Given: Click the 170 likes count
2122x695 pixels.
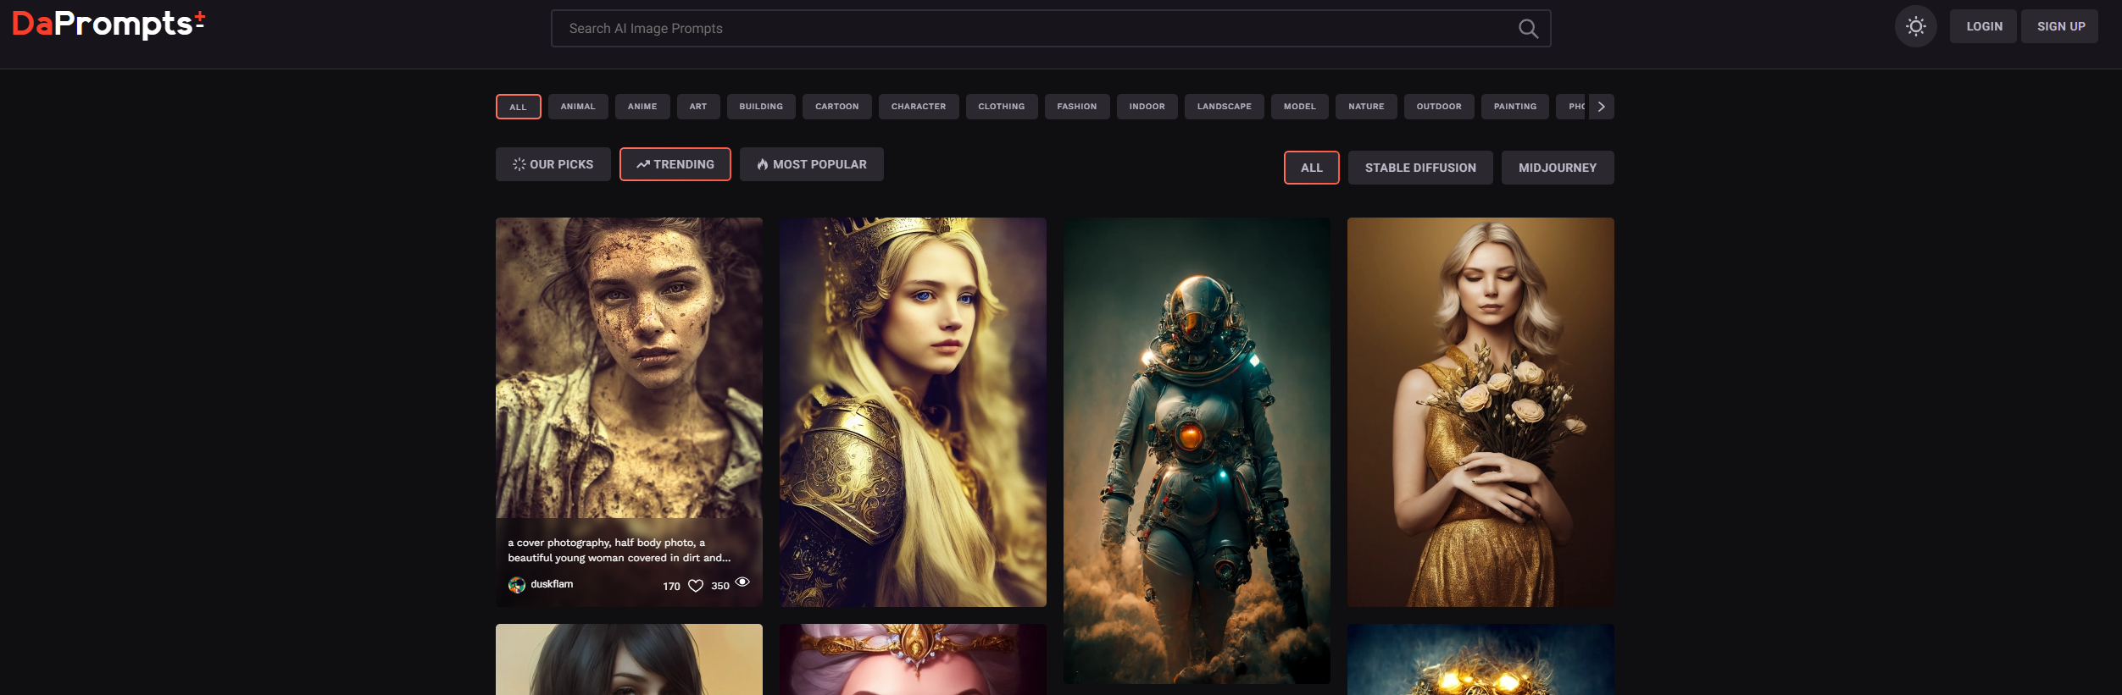Looking at the screenshot, I should [671, 586].
